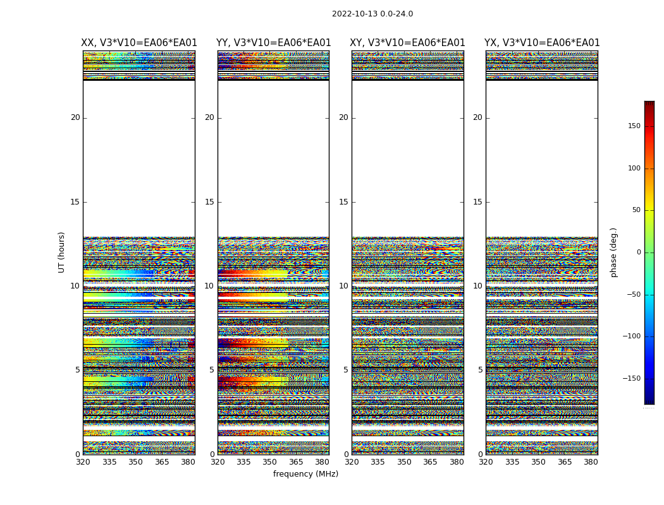Screen dimensions: 664x505
Task: Click the YX phase waterfall plot
Action: 542,252
